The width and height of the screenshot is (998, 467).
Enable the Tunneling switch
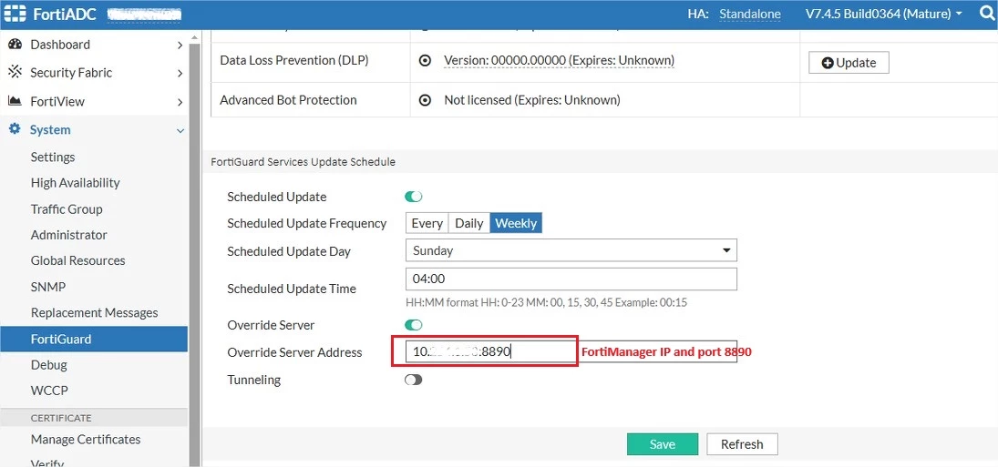coord(414,380)
